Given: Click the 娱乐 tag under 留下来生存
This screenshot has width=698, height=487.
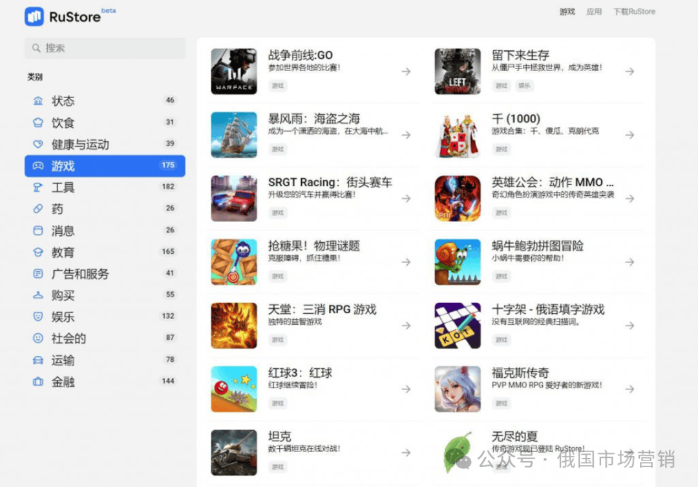Looking at the screenshot, I should [x=524, y=86].
